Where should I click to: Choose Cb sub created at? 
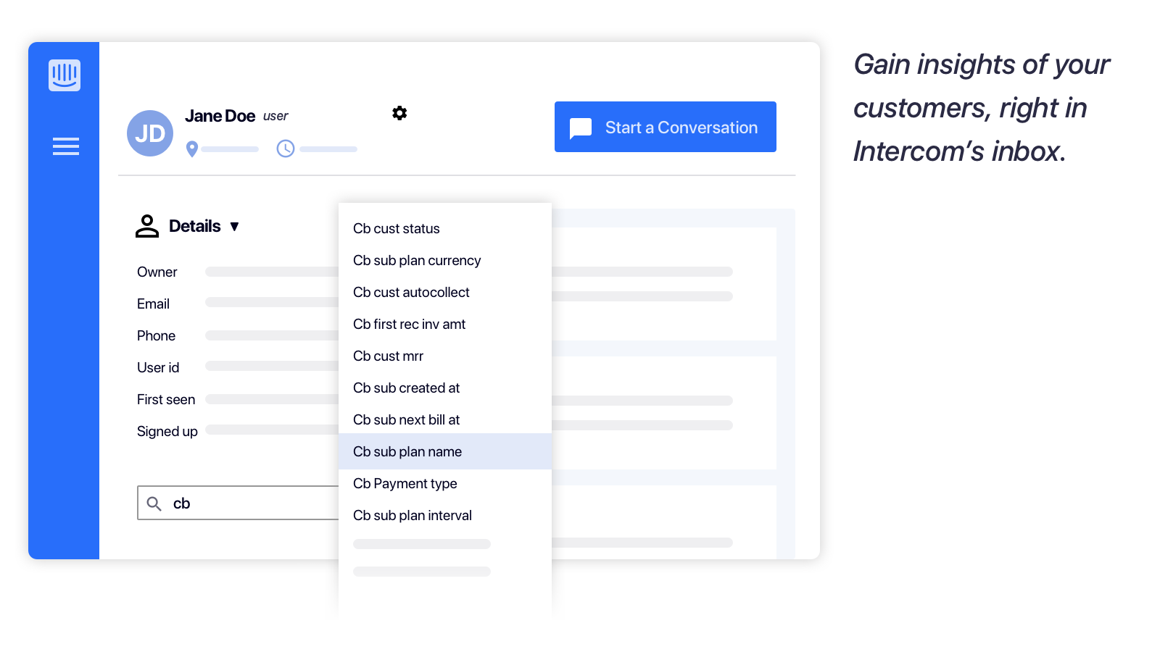(406, 388)
